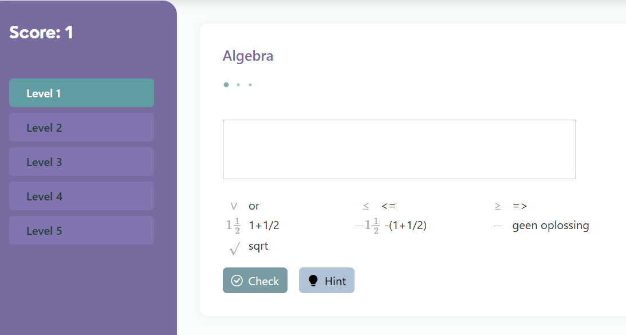Request a Hint

326,280
